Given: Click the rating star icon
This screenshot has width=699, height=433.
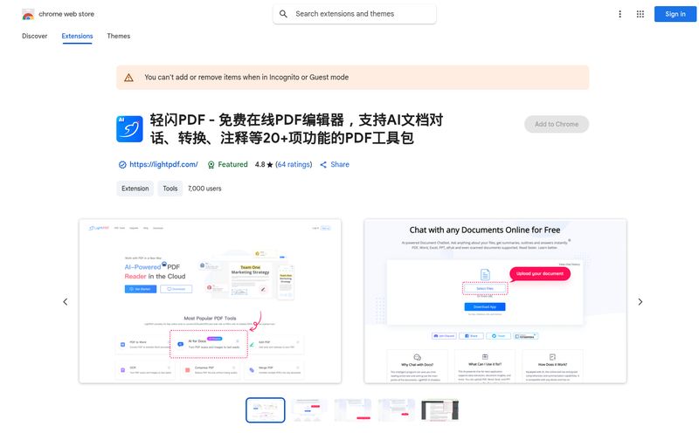Looking at the screenshot, I should [270, 165].
